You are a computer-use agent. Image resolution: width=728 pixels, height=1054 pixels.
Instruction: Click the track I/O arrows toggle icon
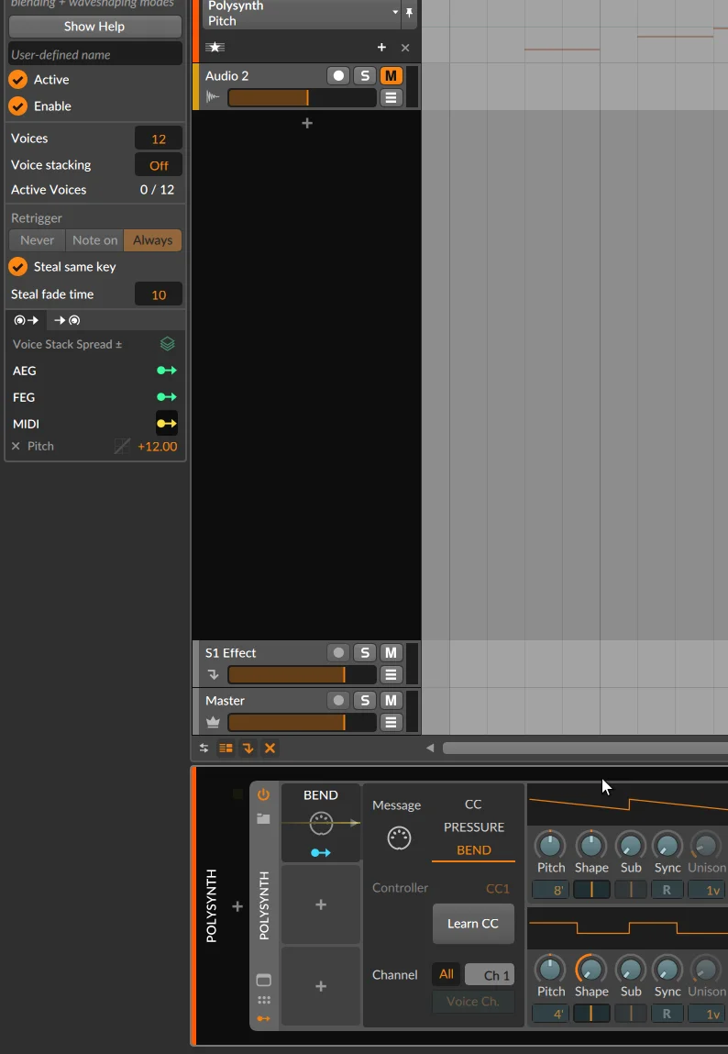click(204, 749)
